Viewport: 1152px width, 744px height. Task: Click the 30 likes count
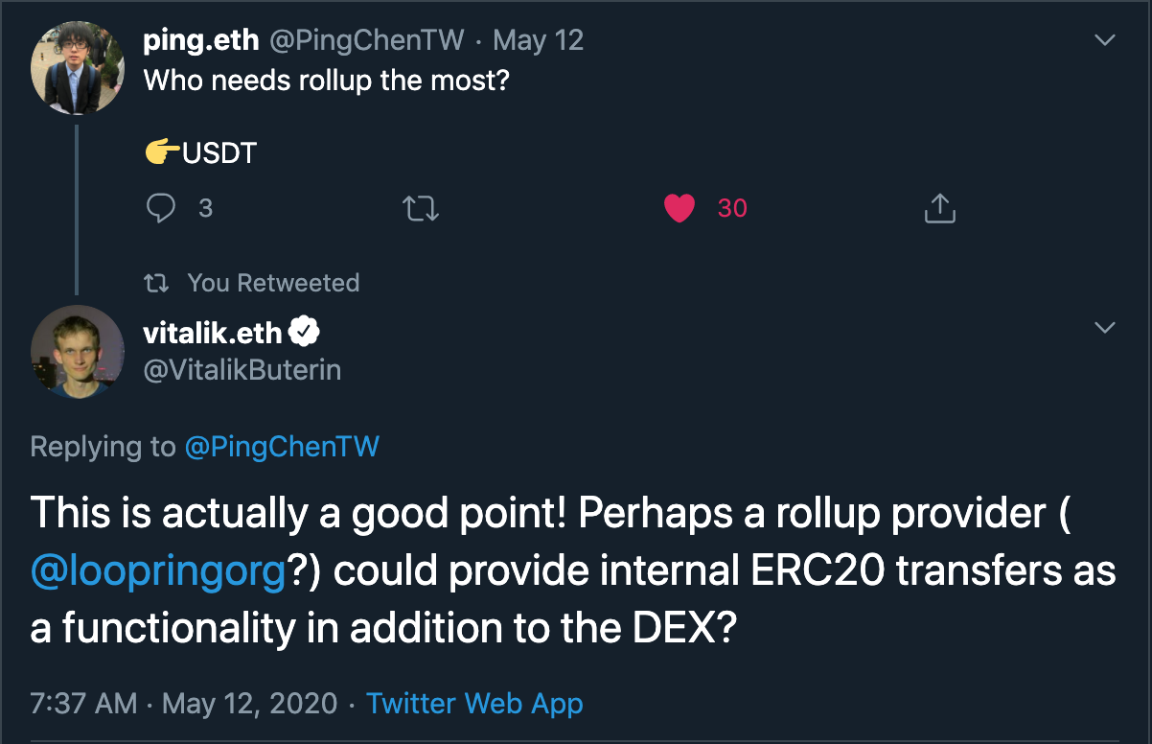coord(732,208)
